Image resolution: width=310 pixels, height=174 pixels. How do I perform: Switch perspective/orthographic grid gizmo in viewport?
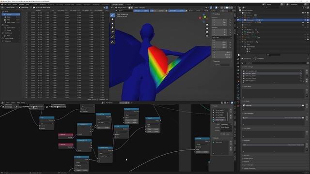(207, 36)
